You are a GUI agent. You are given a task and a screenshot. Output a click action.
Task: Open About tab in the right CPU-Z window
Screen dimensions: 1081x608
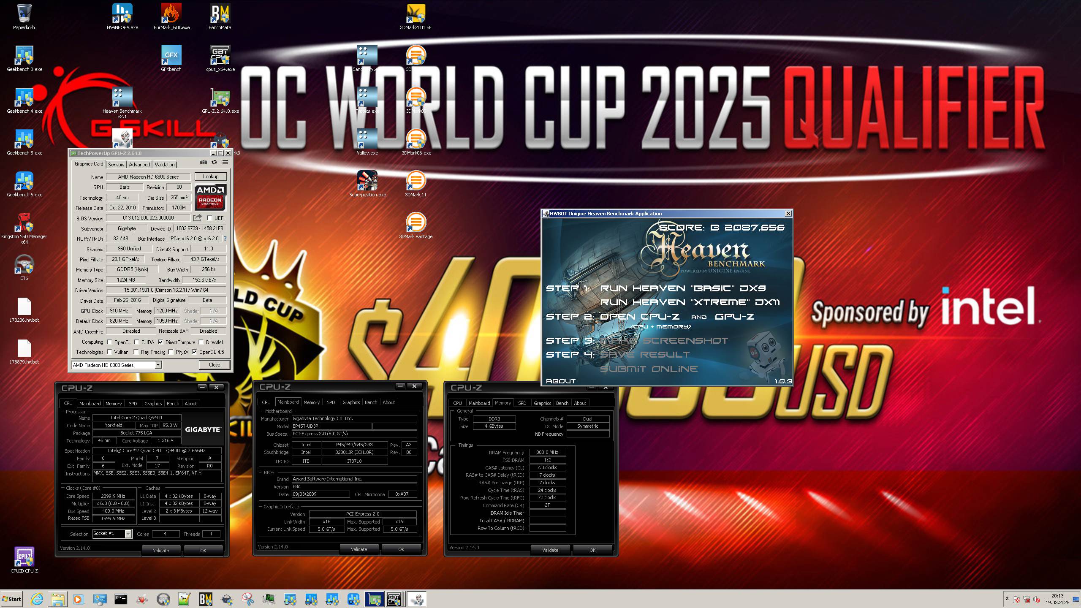coord(580,403)
